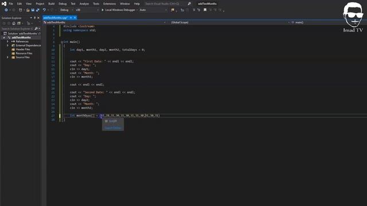Select the IntelliSense suggestion in the popup

[113, 121]
